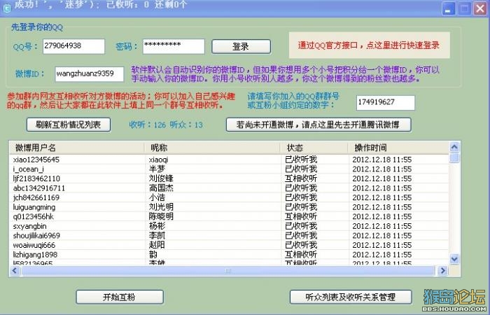Click nickname 高国杰
The width and height of the screenshot is (490, 315).
point(161,188)
